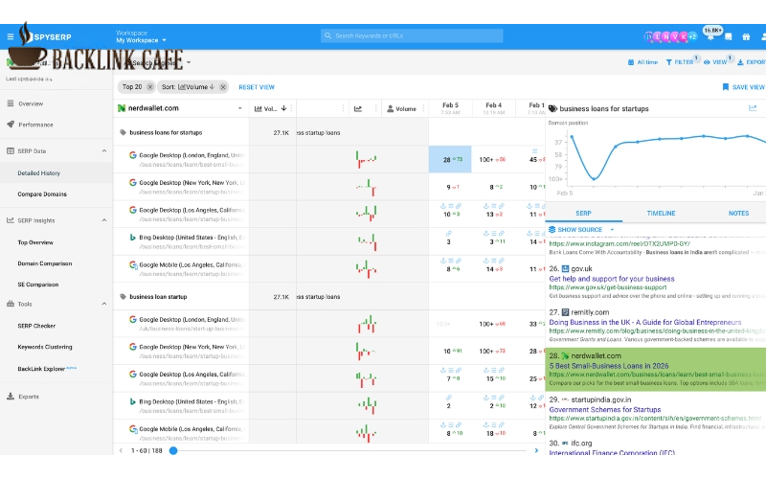Image resolution: width=766 pixels, height=479 pixels.
Task: Open Doing Business in the UK link
Action: 645,322
